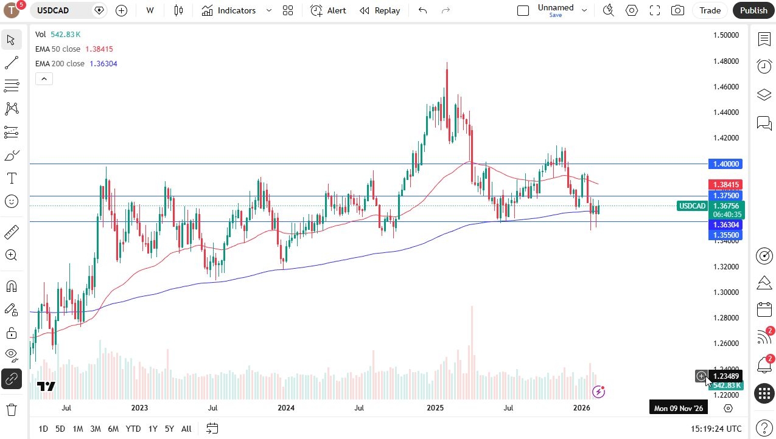Select the 1Y time range
776x439 pixels.
153,429
